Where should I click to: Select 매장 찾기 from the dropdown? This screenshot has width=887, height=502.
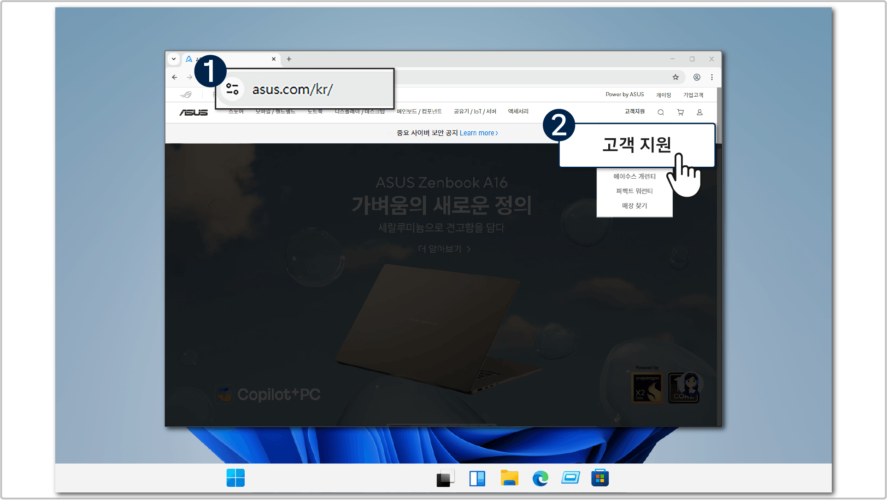click(634, 206)
